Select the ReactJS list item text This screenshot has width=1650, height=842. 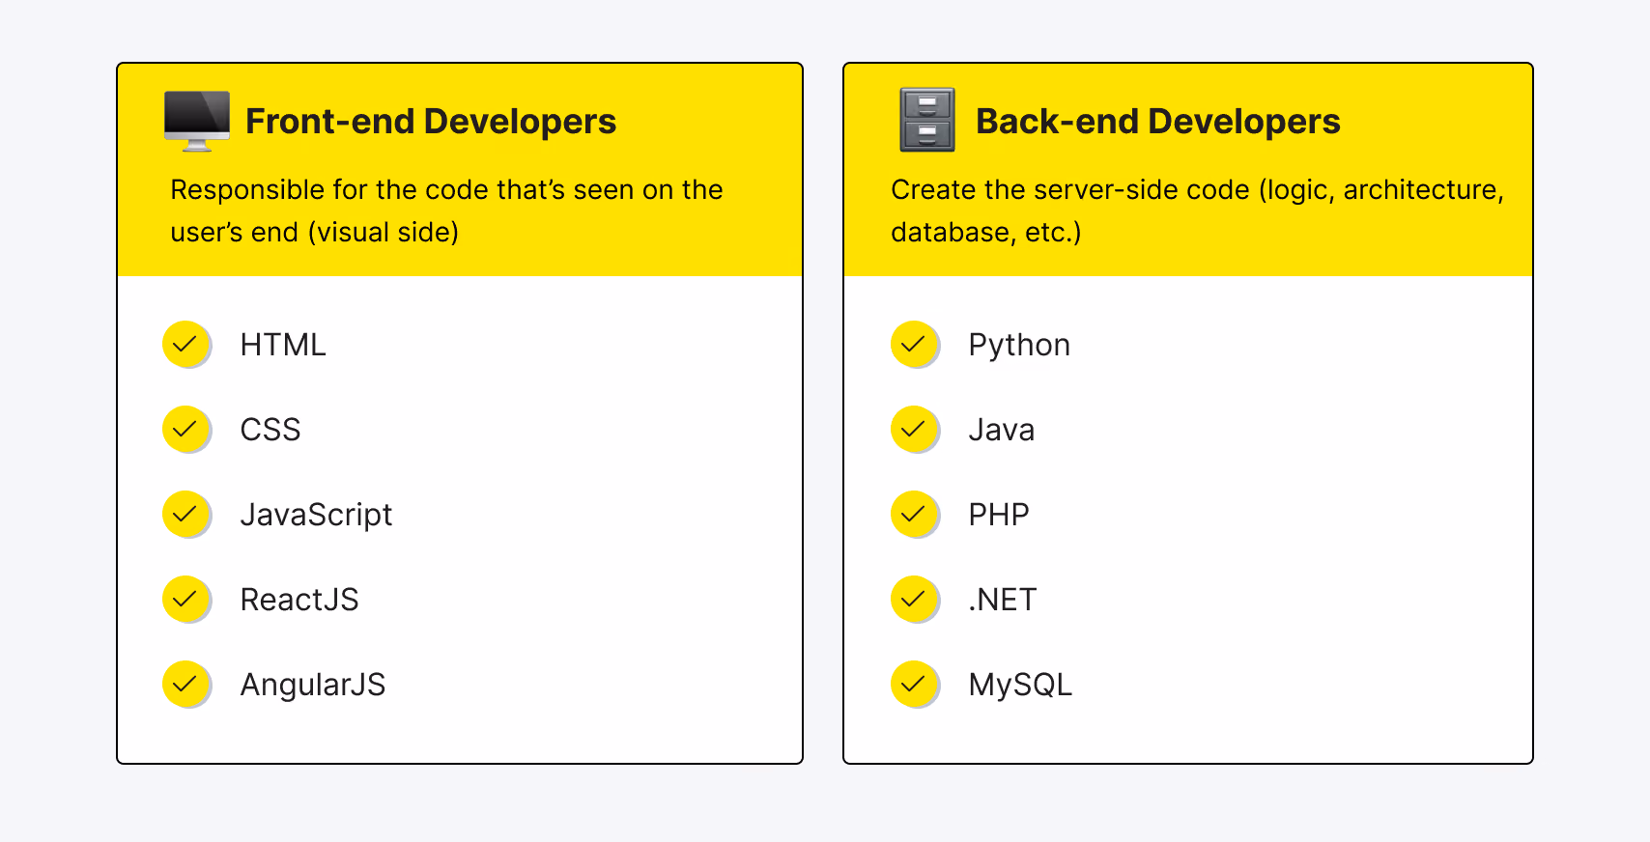pos(299,600)
